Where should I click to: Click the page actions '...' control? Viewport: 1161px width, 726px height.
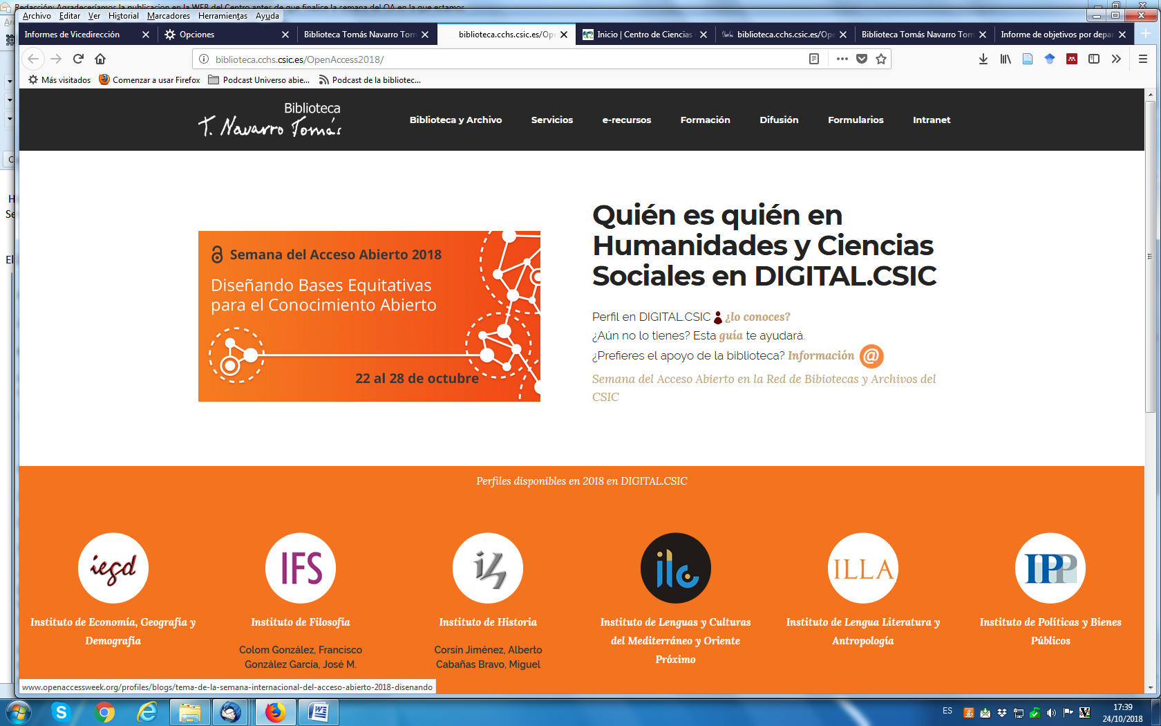[x=842, y=59]
